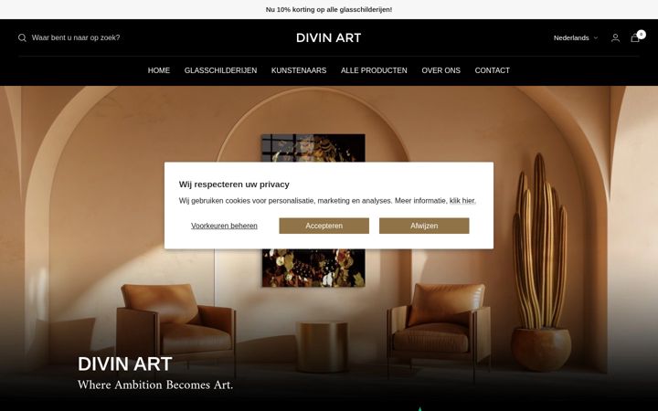Open the GLASSCHILDERIJEN menu item

pos(221,70)
